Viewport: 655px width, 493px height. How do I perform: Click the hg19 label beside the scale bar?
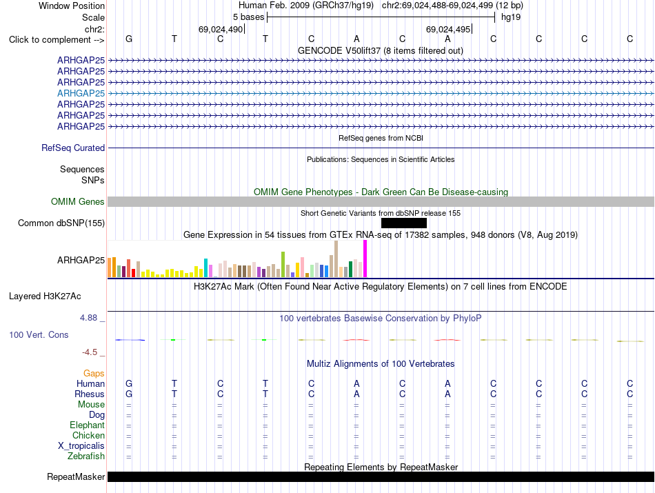[510, 17]
